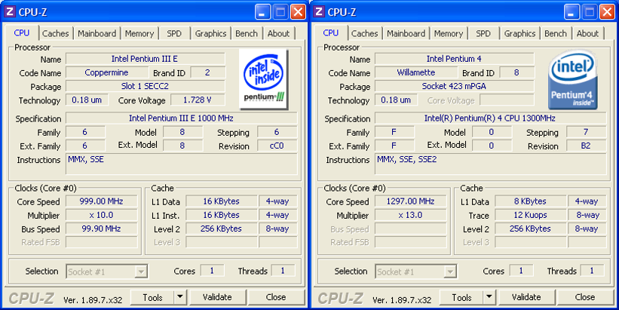Screen dimensions: 619x310
Task: Open Bench tab in Pentium III window
Action: click(247, 34)
